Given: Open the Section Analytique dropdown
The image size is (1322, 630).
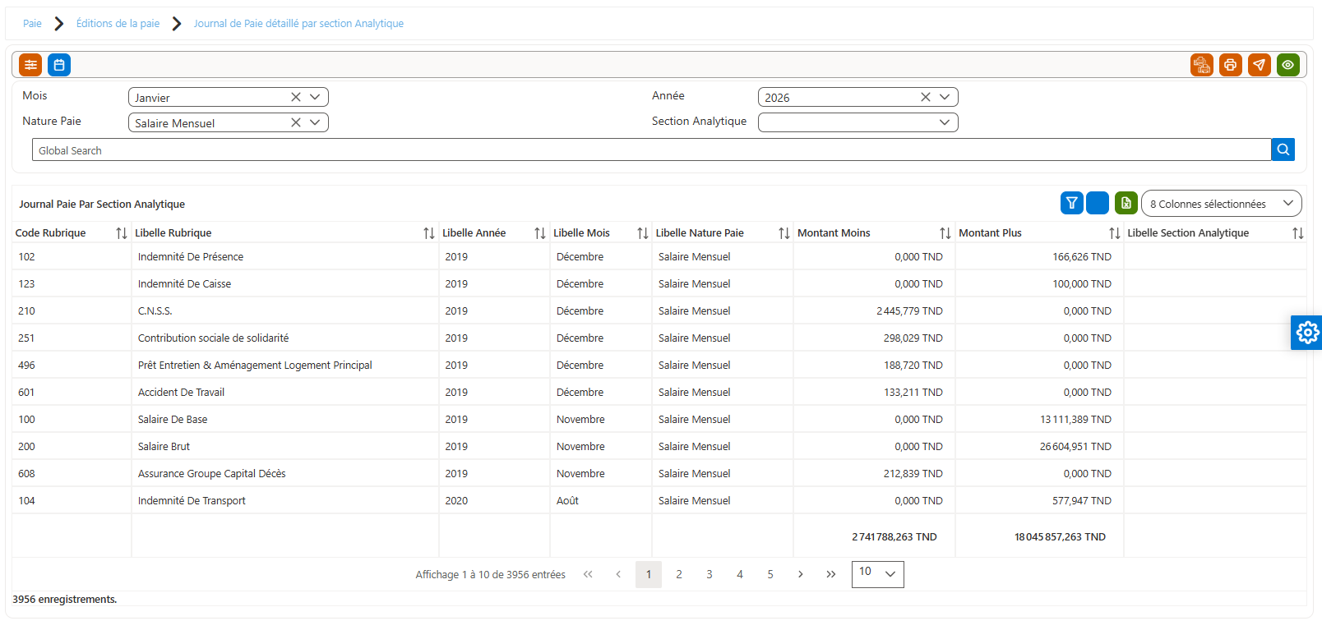Looking at the screenshot, I should [x=945, y=122].
